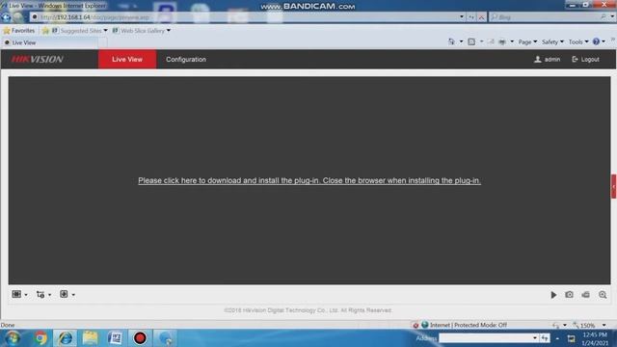Expand the window division dropdown arrow
Screen dimensions: 617x347
coord(26,295)
